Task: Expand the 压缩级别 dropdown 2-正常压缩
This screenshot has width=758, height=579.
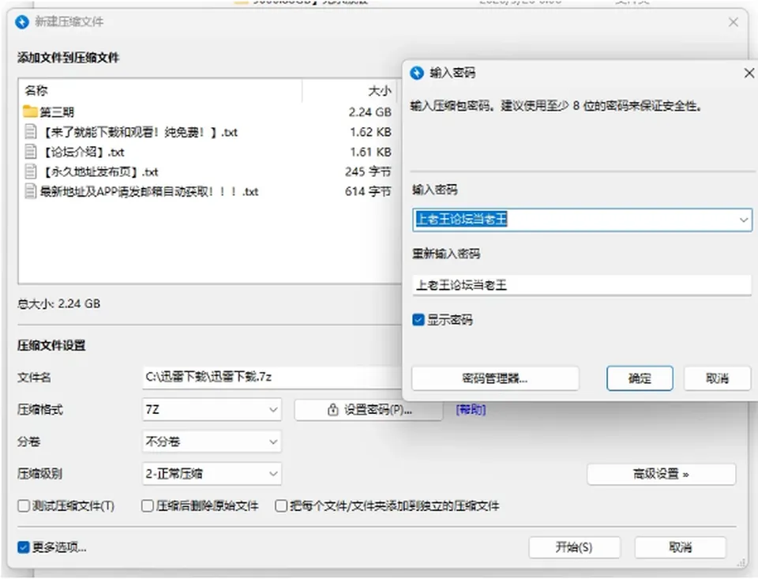Action: point(212,474)
